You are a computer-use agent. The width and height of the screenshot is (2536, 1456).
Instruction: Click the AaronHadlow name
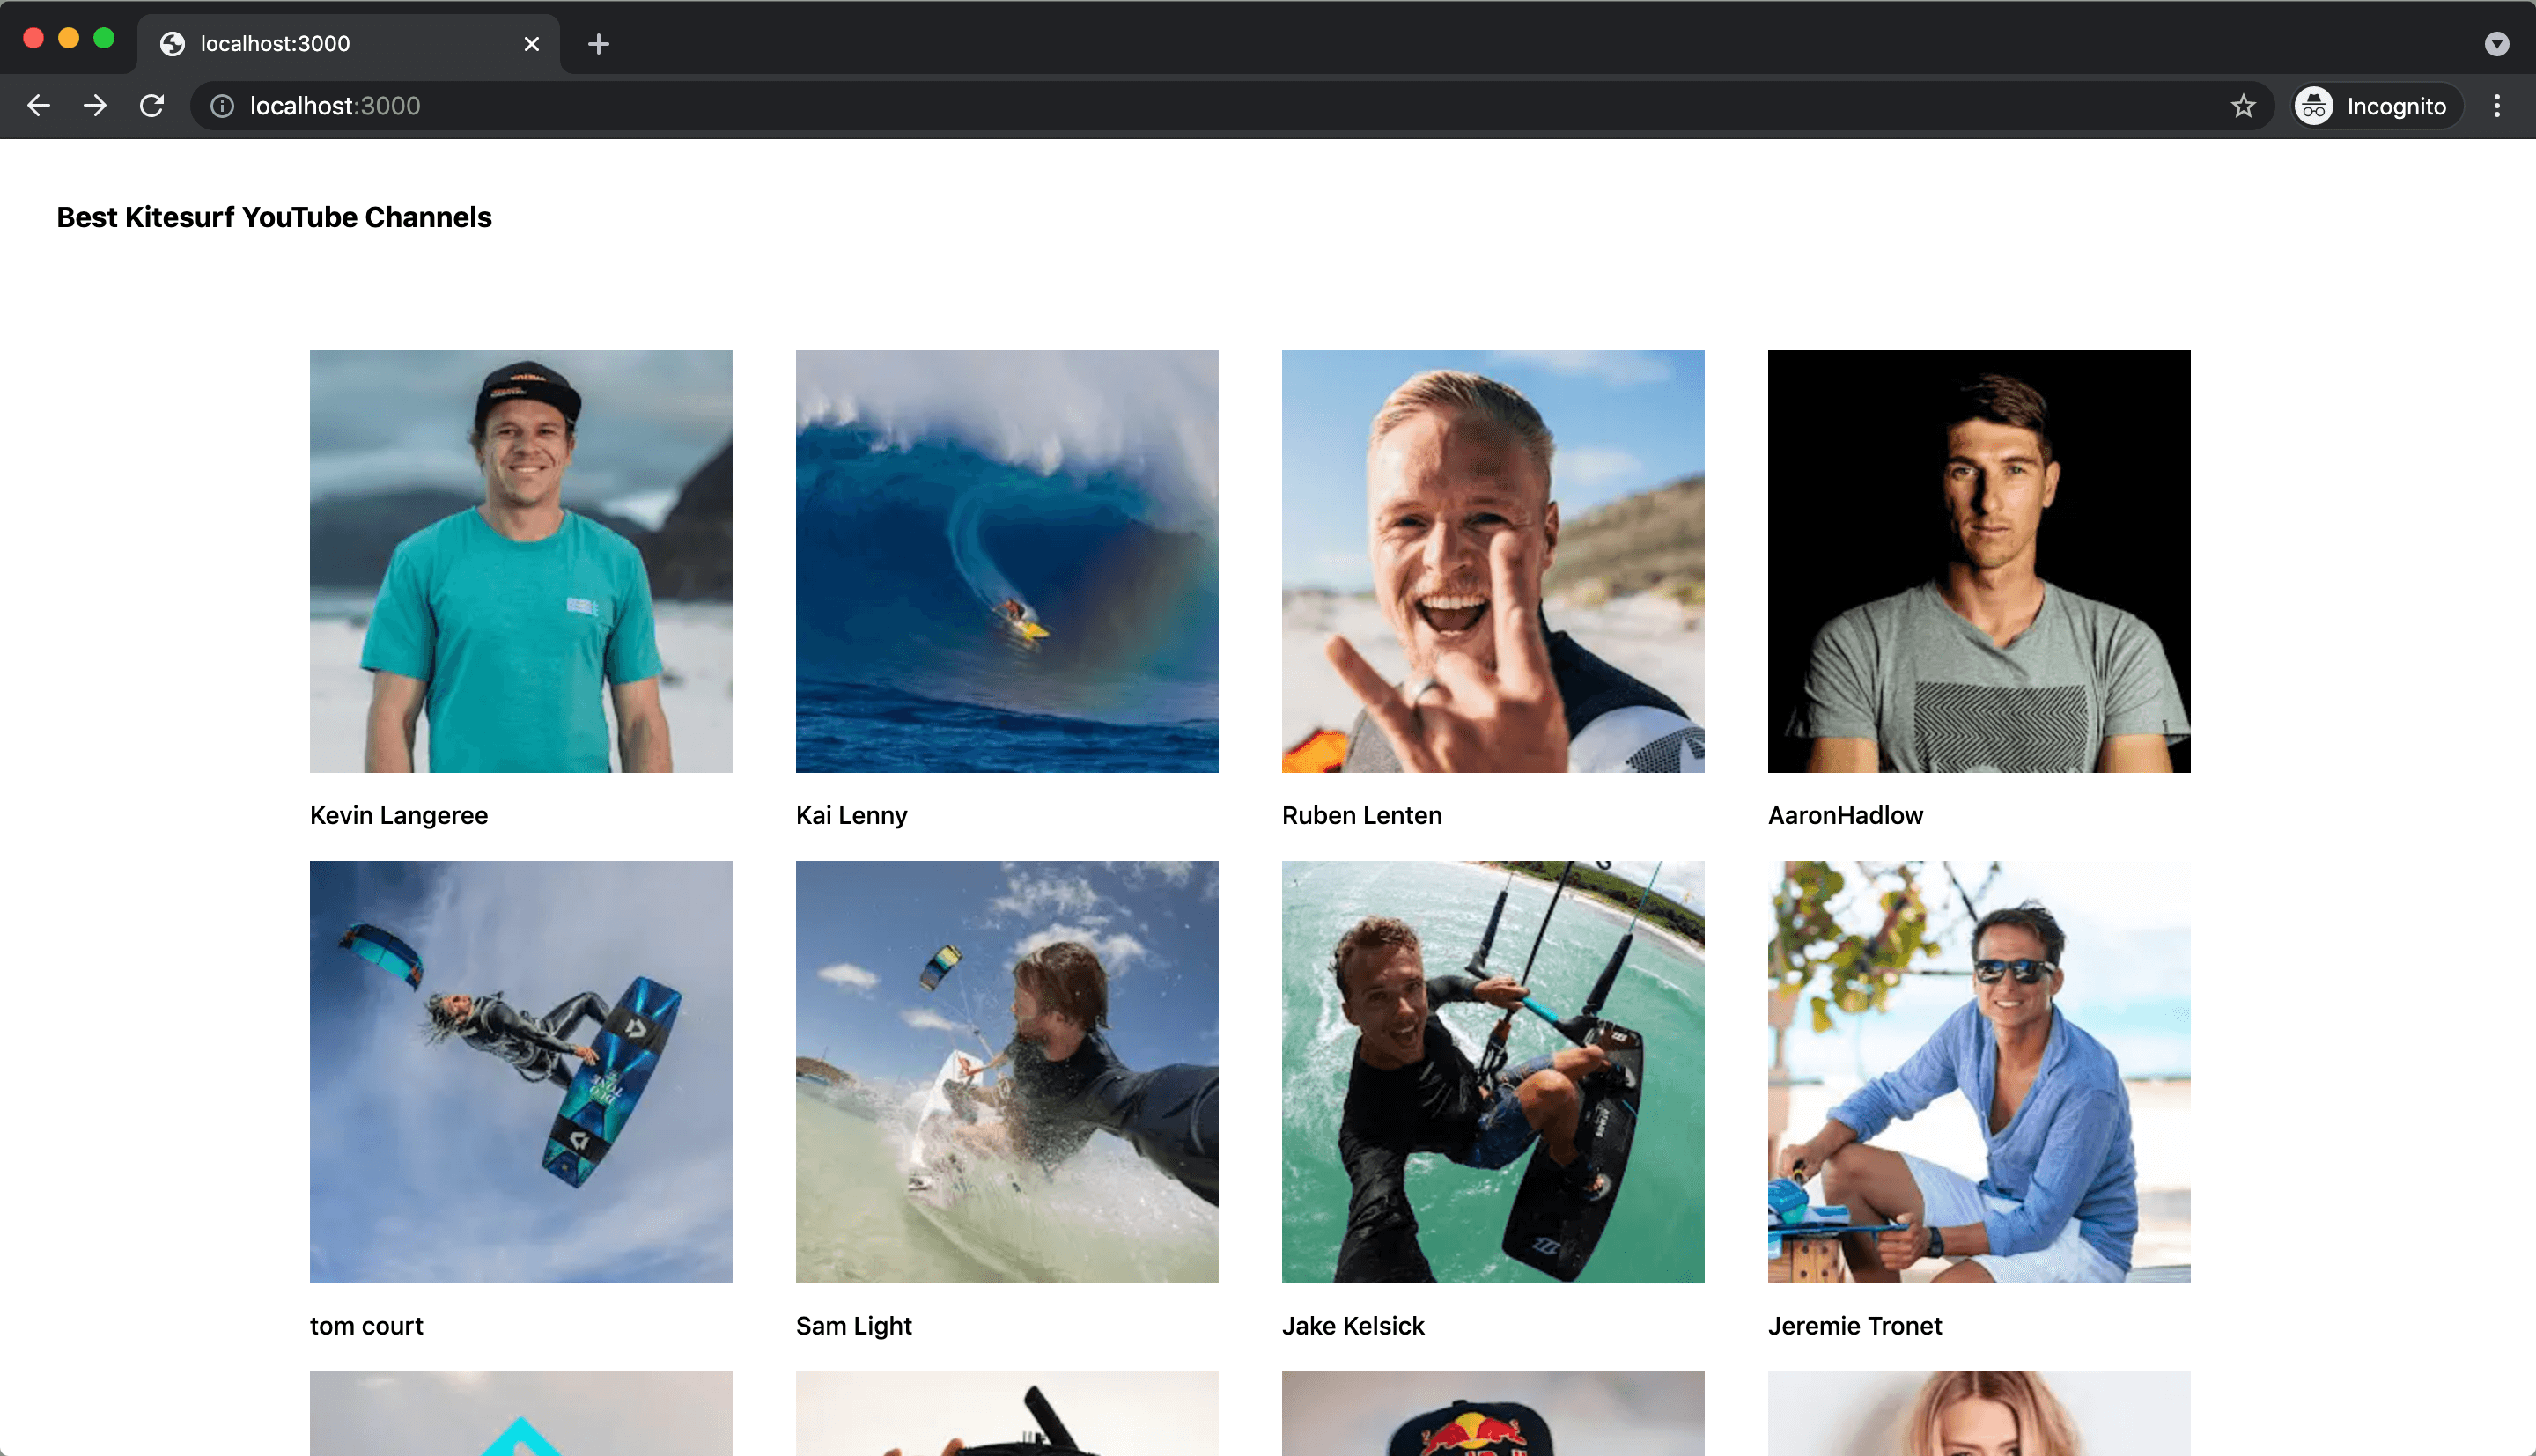1845,815
